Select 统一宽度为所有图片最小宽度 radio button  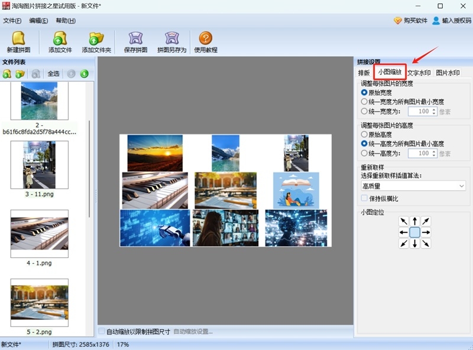364,102
